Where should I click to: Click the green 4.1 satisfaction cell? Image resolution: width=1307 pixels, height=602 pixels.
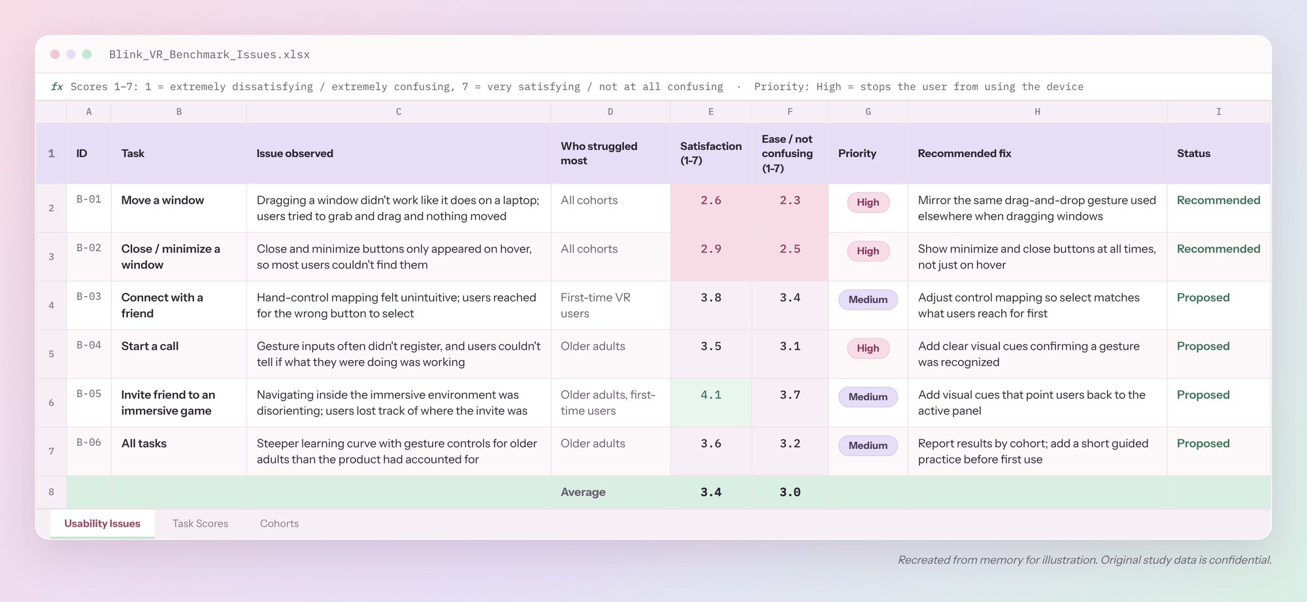(x=711, y=403)
